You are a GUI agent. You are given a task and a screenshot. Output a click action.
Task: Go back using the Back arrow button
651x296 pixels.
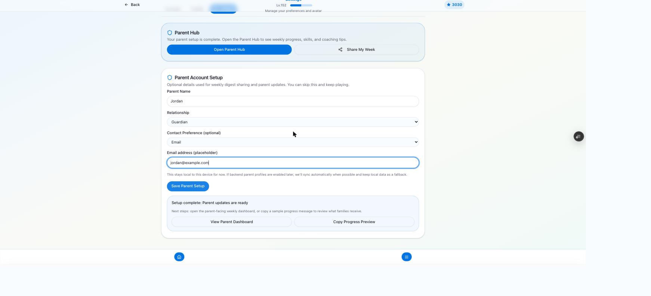132,5
